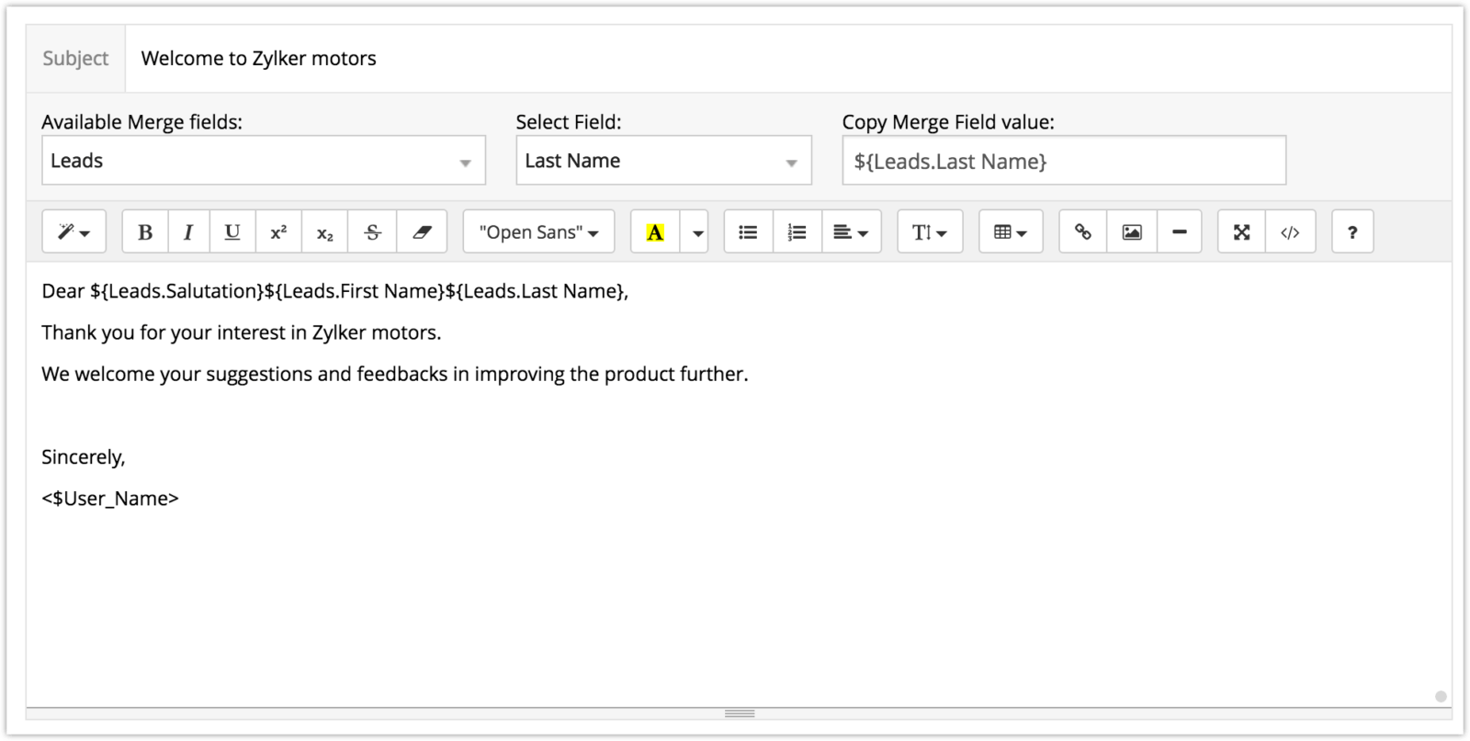Open the editor help dialog
This screenshot has width=1470, height=741.
pos(1352,232)
